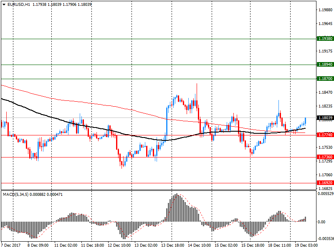This screenshot has height=250, width=334.
Task: Click the 1.17530 price scale value
Action: click(325, 147)
